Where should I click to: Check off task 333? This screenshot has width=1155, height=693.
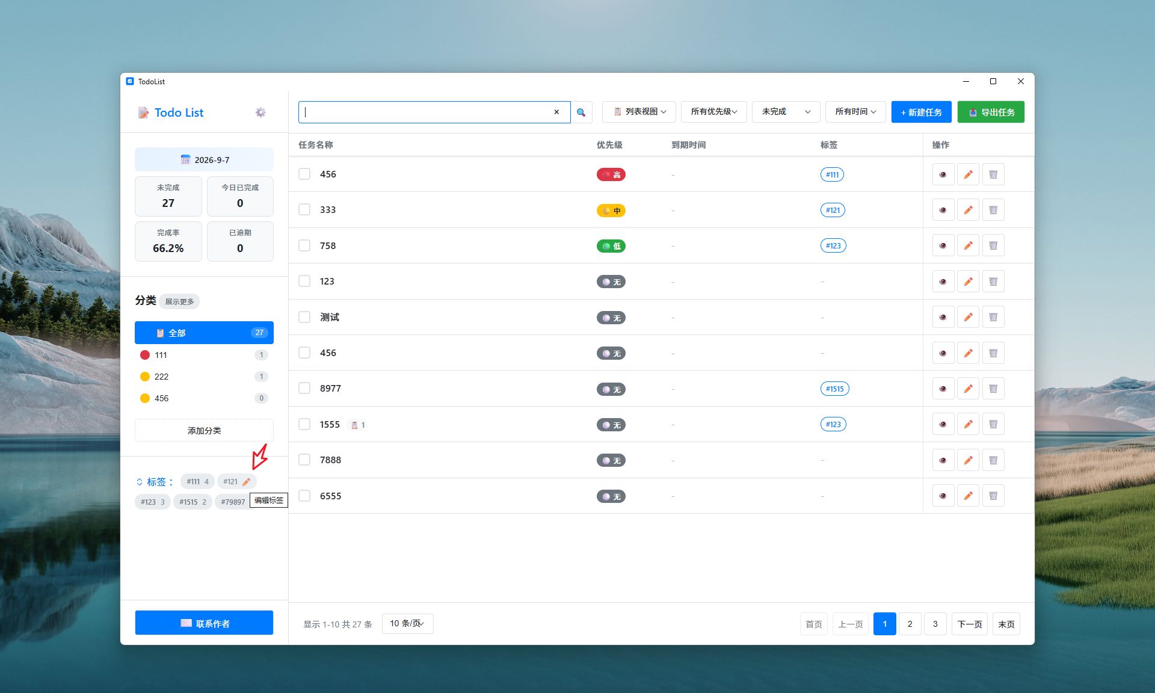(x=304, y=209)
